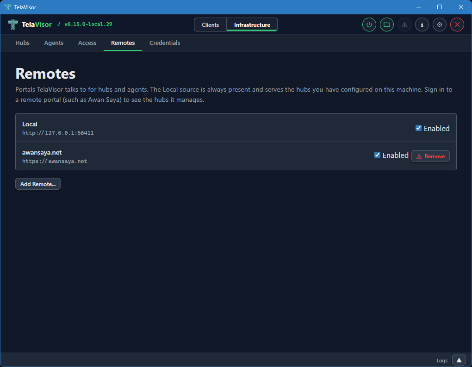472x367 pixels.
Task: Click the red circled X quit icon
Action: 457,25
